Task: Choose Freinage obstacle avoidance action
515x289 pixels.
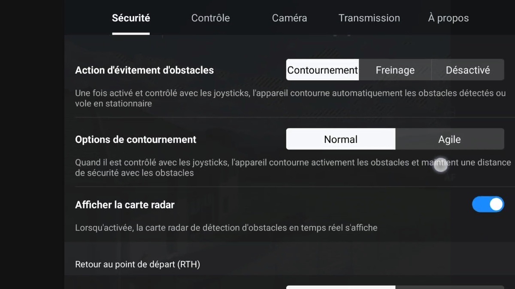Action: (395, 70)
